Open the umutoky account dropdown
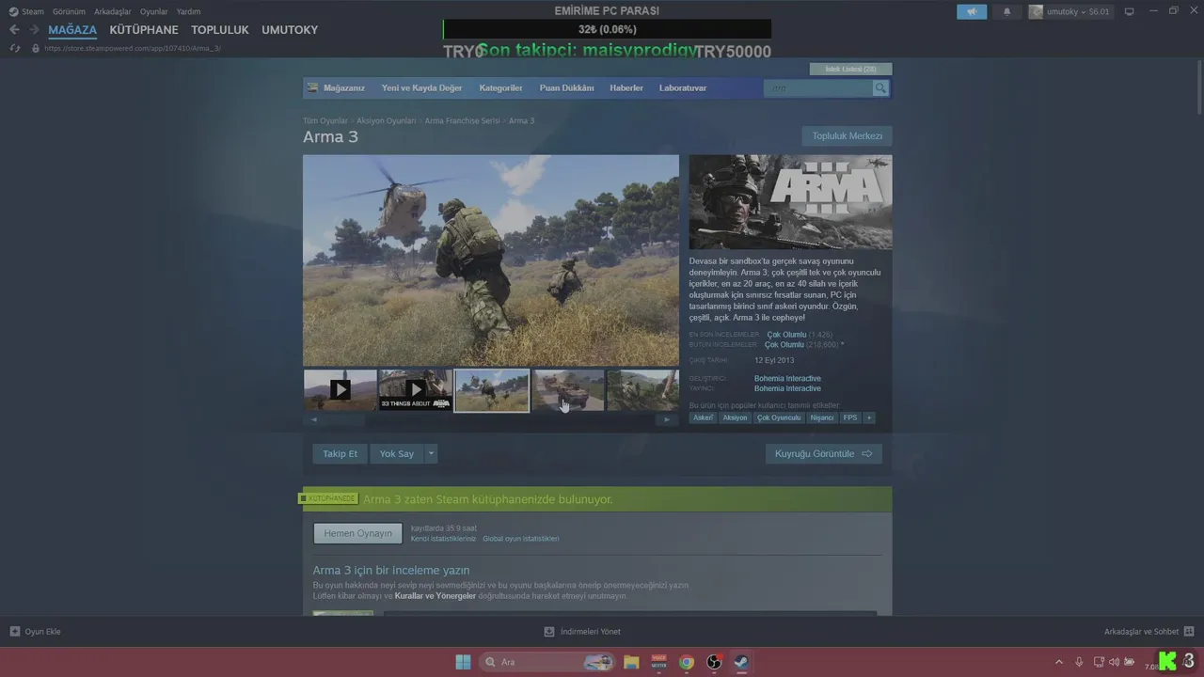Image resolution: width=1204 pixels, height=677 pixels. click(1069, 11)
